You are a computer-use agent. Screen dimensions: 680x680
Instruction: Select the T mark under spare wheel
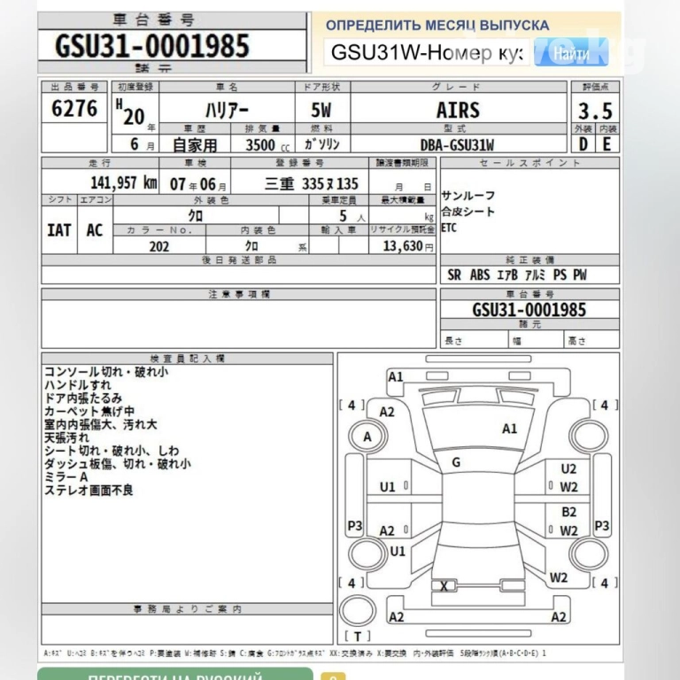[358, 636]
